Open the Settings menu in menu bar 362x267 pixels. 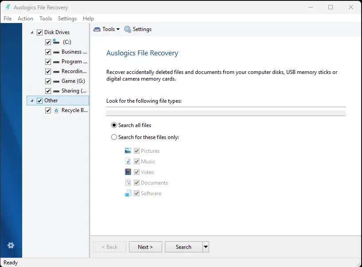coord(67,19)
